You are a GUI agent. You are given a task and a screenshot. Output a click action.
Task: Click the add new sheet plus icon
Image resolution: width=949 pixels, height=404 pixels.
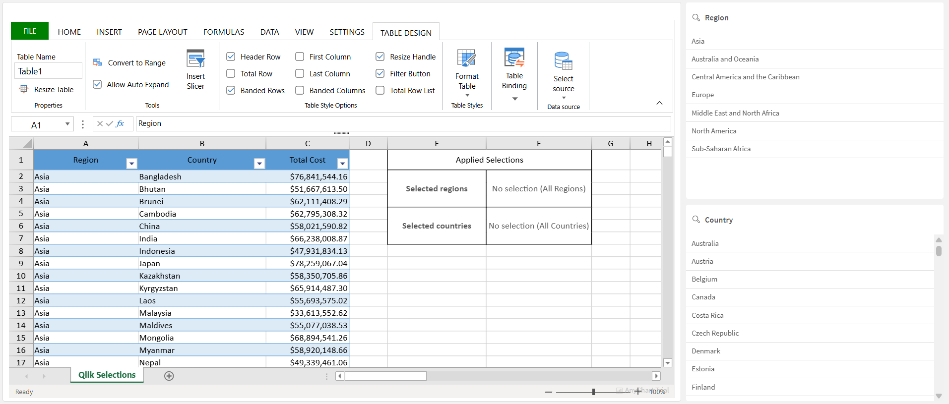(x=169, y=376)
